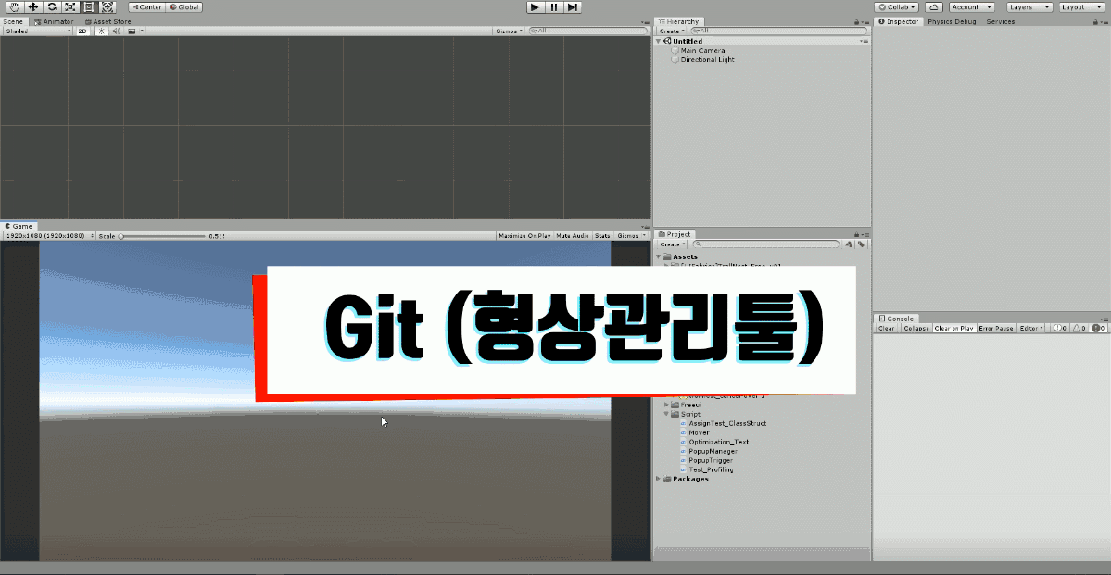Collapse the Assets folder tree
1111x575 pixels.
[x=659, y=257]
